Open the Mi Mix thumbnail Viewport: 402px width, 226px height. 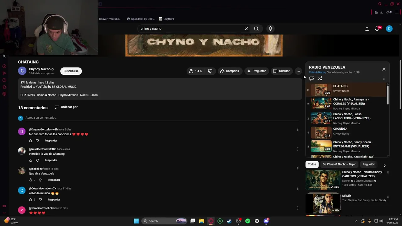point(323,203)
